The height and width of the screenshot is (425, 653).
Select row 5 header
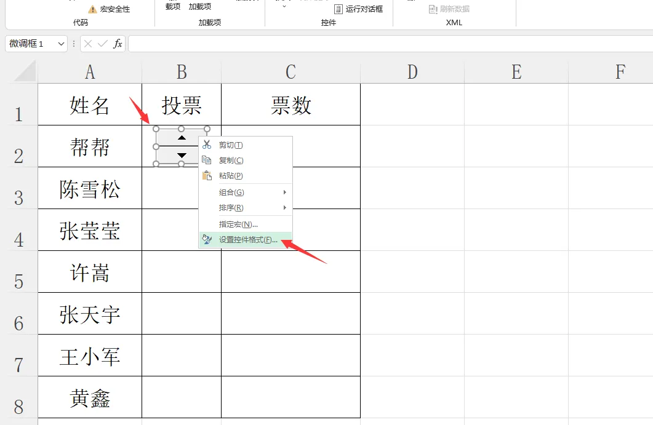pyautogui.click(x=18, y=272)
